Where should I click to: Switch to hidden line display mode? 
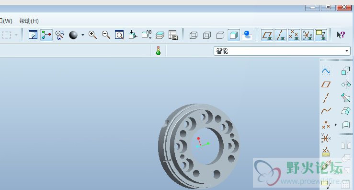207,36
